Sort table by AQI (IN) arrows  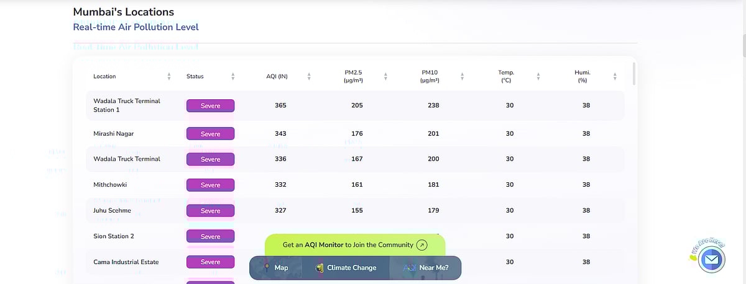coord(309,76)
